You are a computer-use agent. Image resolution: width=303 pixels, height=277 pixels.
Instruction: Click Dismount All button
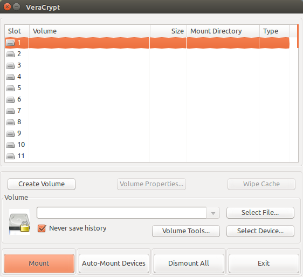point(189,264)
